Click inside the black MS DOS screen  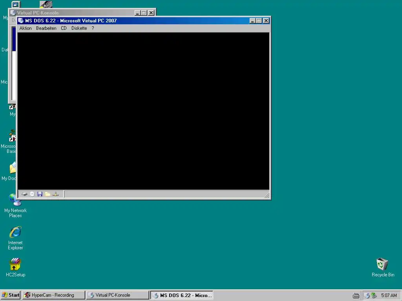point(143,111)
